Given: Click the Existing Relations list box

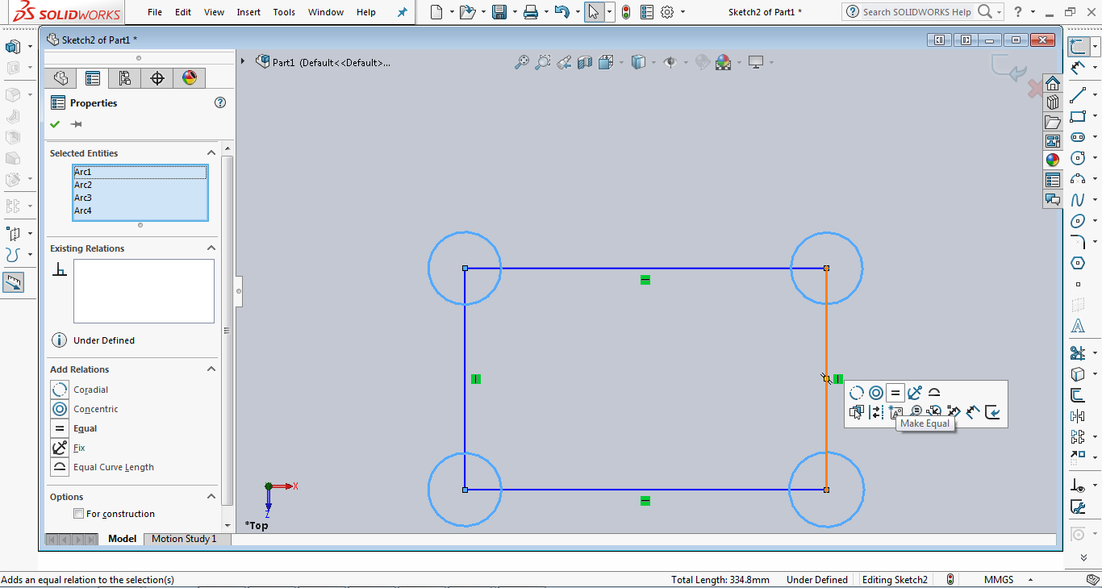Looking at the screenshot, I should [x=144, y=291].
